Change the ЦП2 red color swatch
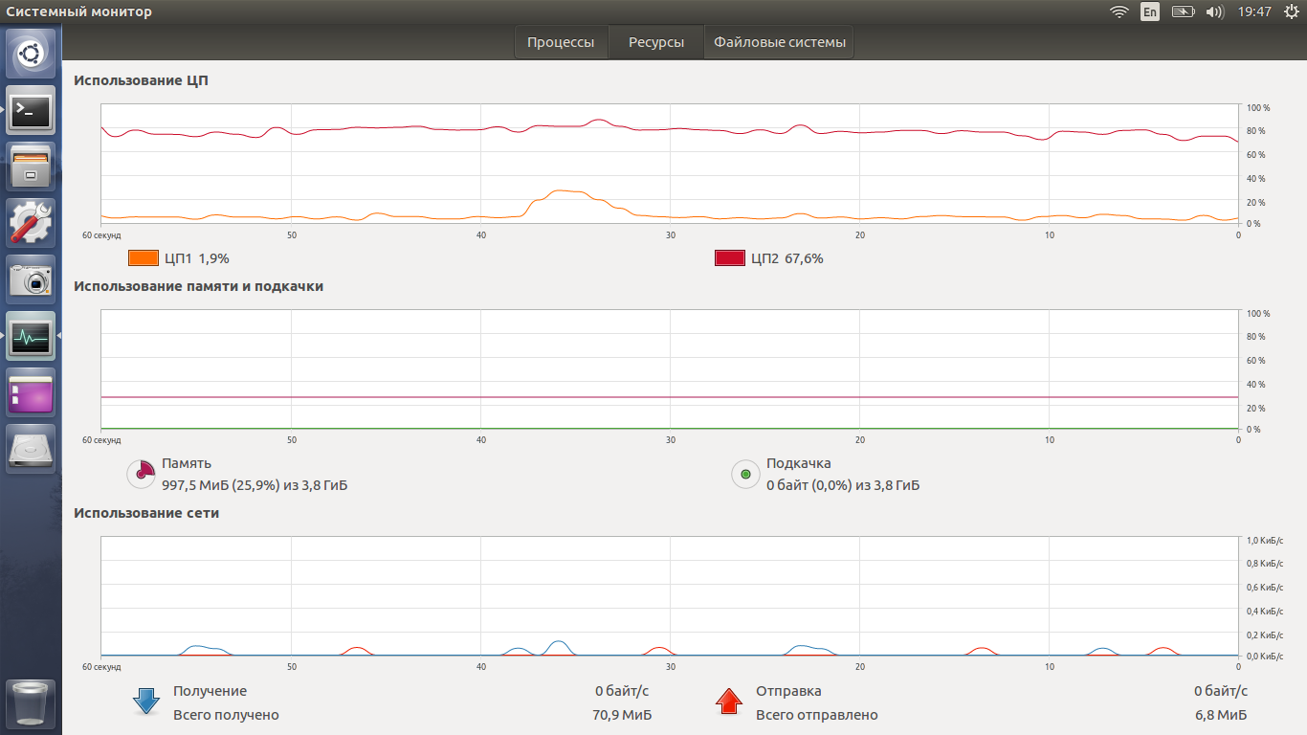The width and height of the screenshot is (1307, 735). (730, 257)
